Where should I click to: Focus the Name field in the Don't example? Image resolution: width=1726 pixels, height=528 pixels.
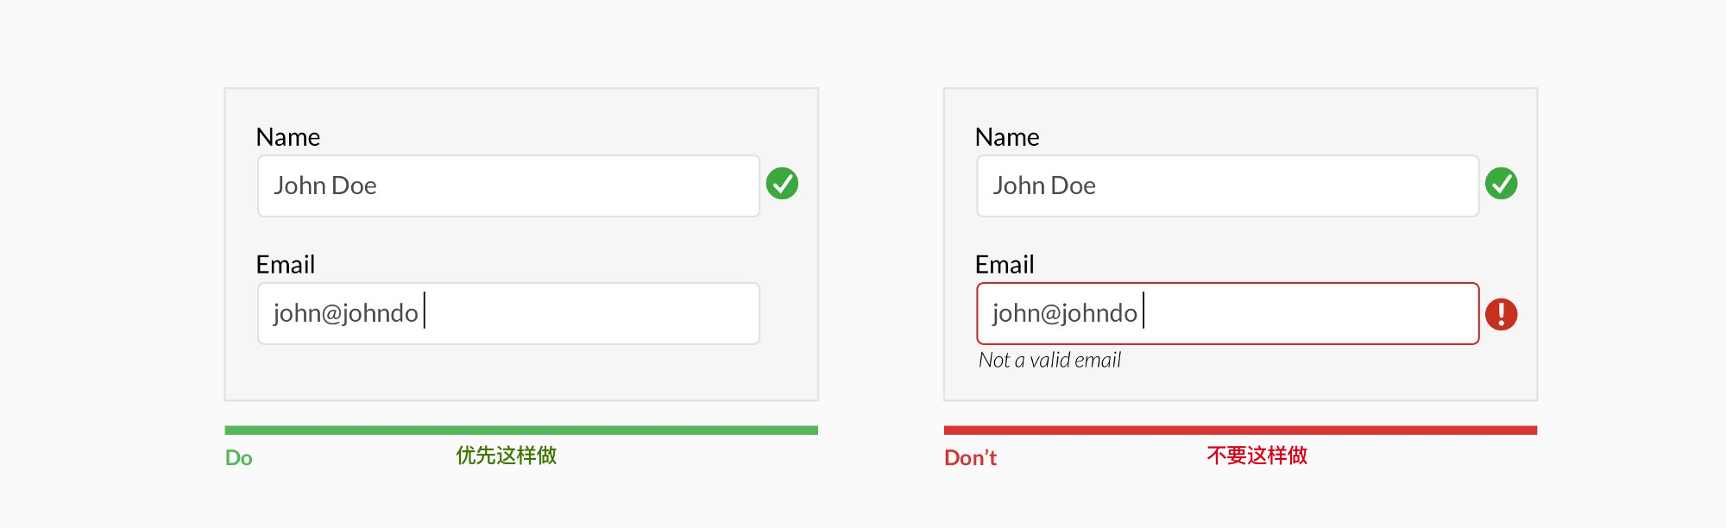pyautogui.click(x=1227, y=185)
